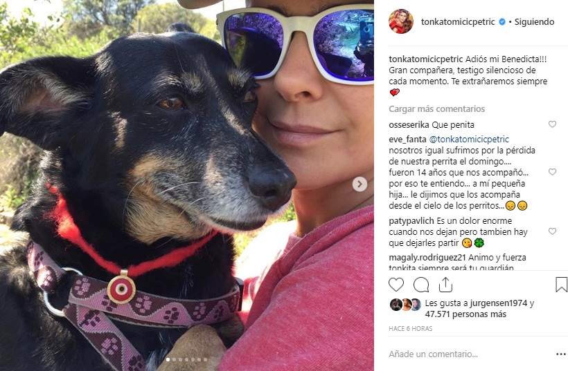Expand Cargar más comentarios
This screenshot has width=568, height=371.
tap(436, 108)
